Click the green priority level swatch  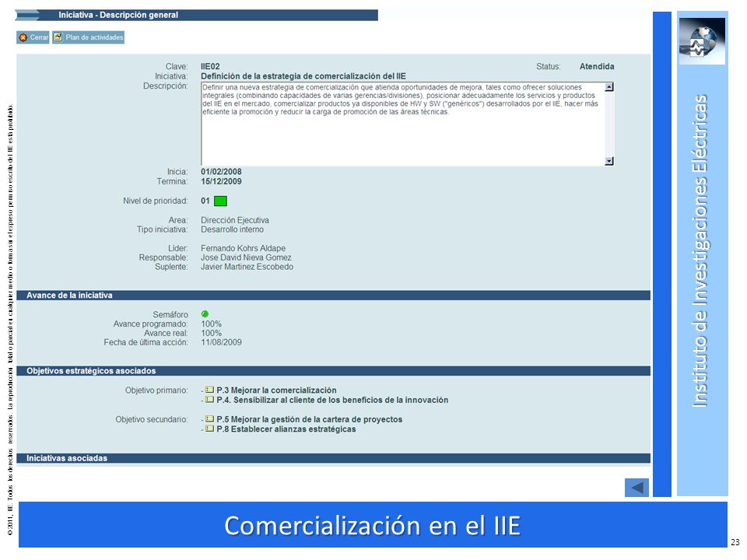(220, 201)
